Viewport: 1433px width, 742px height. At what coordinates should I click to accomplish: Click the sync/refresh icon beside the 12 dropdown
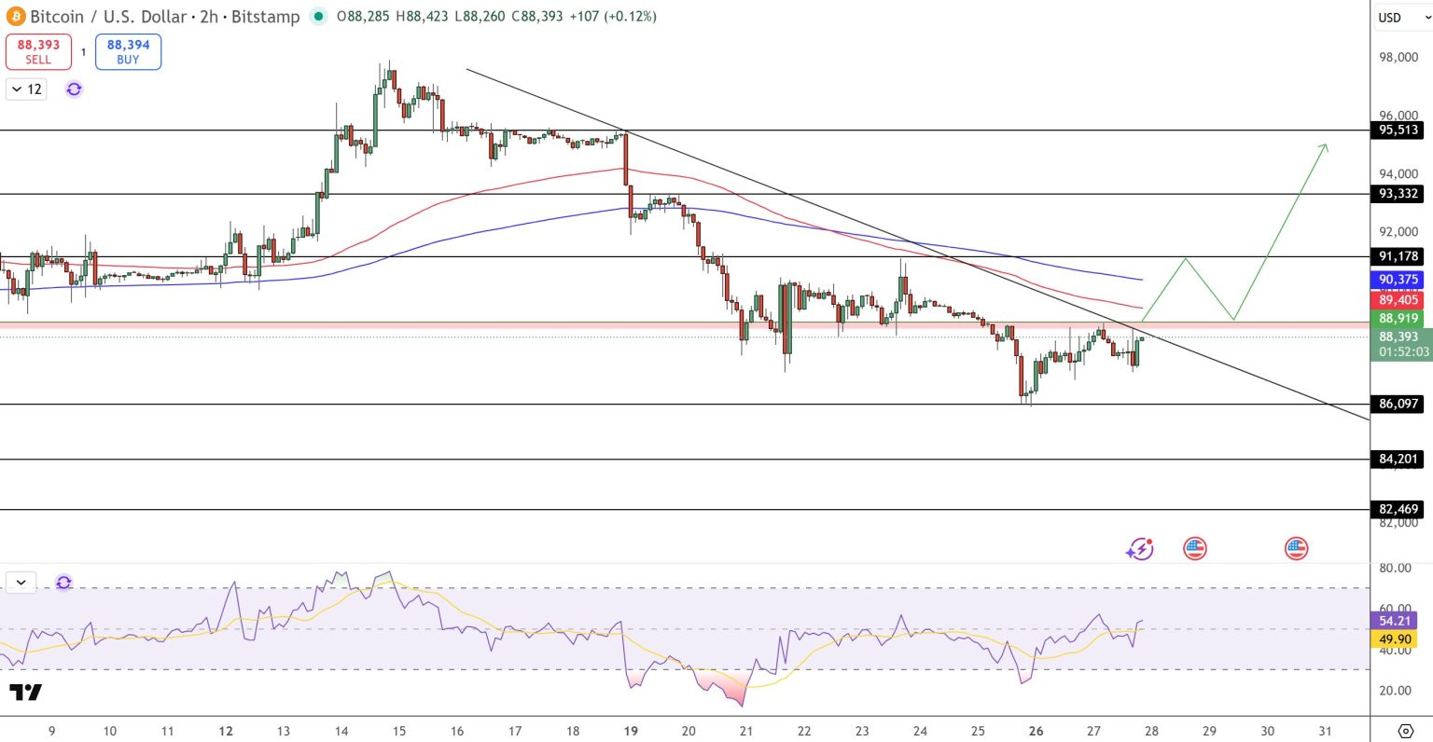click(x=73, y=89)
